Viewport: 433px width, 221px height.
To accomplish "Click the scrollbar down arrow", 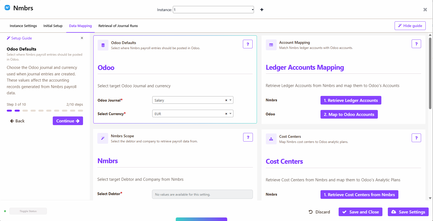I will [430, 198].
